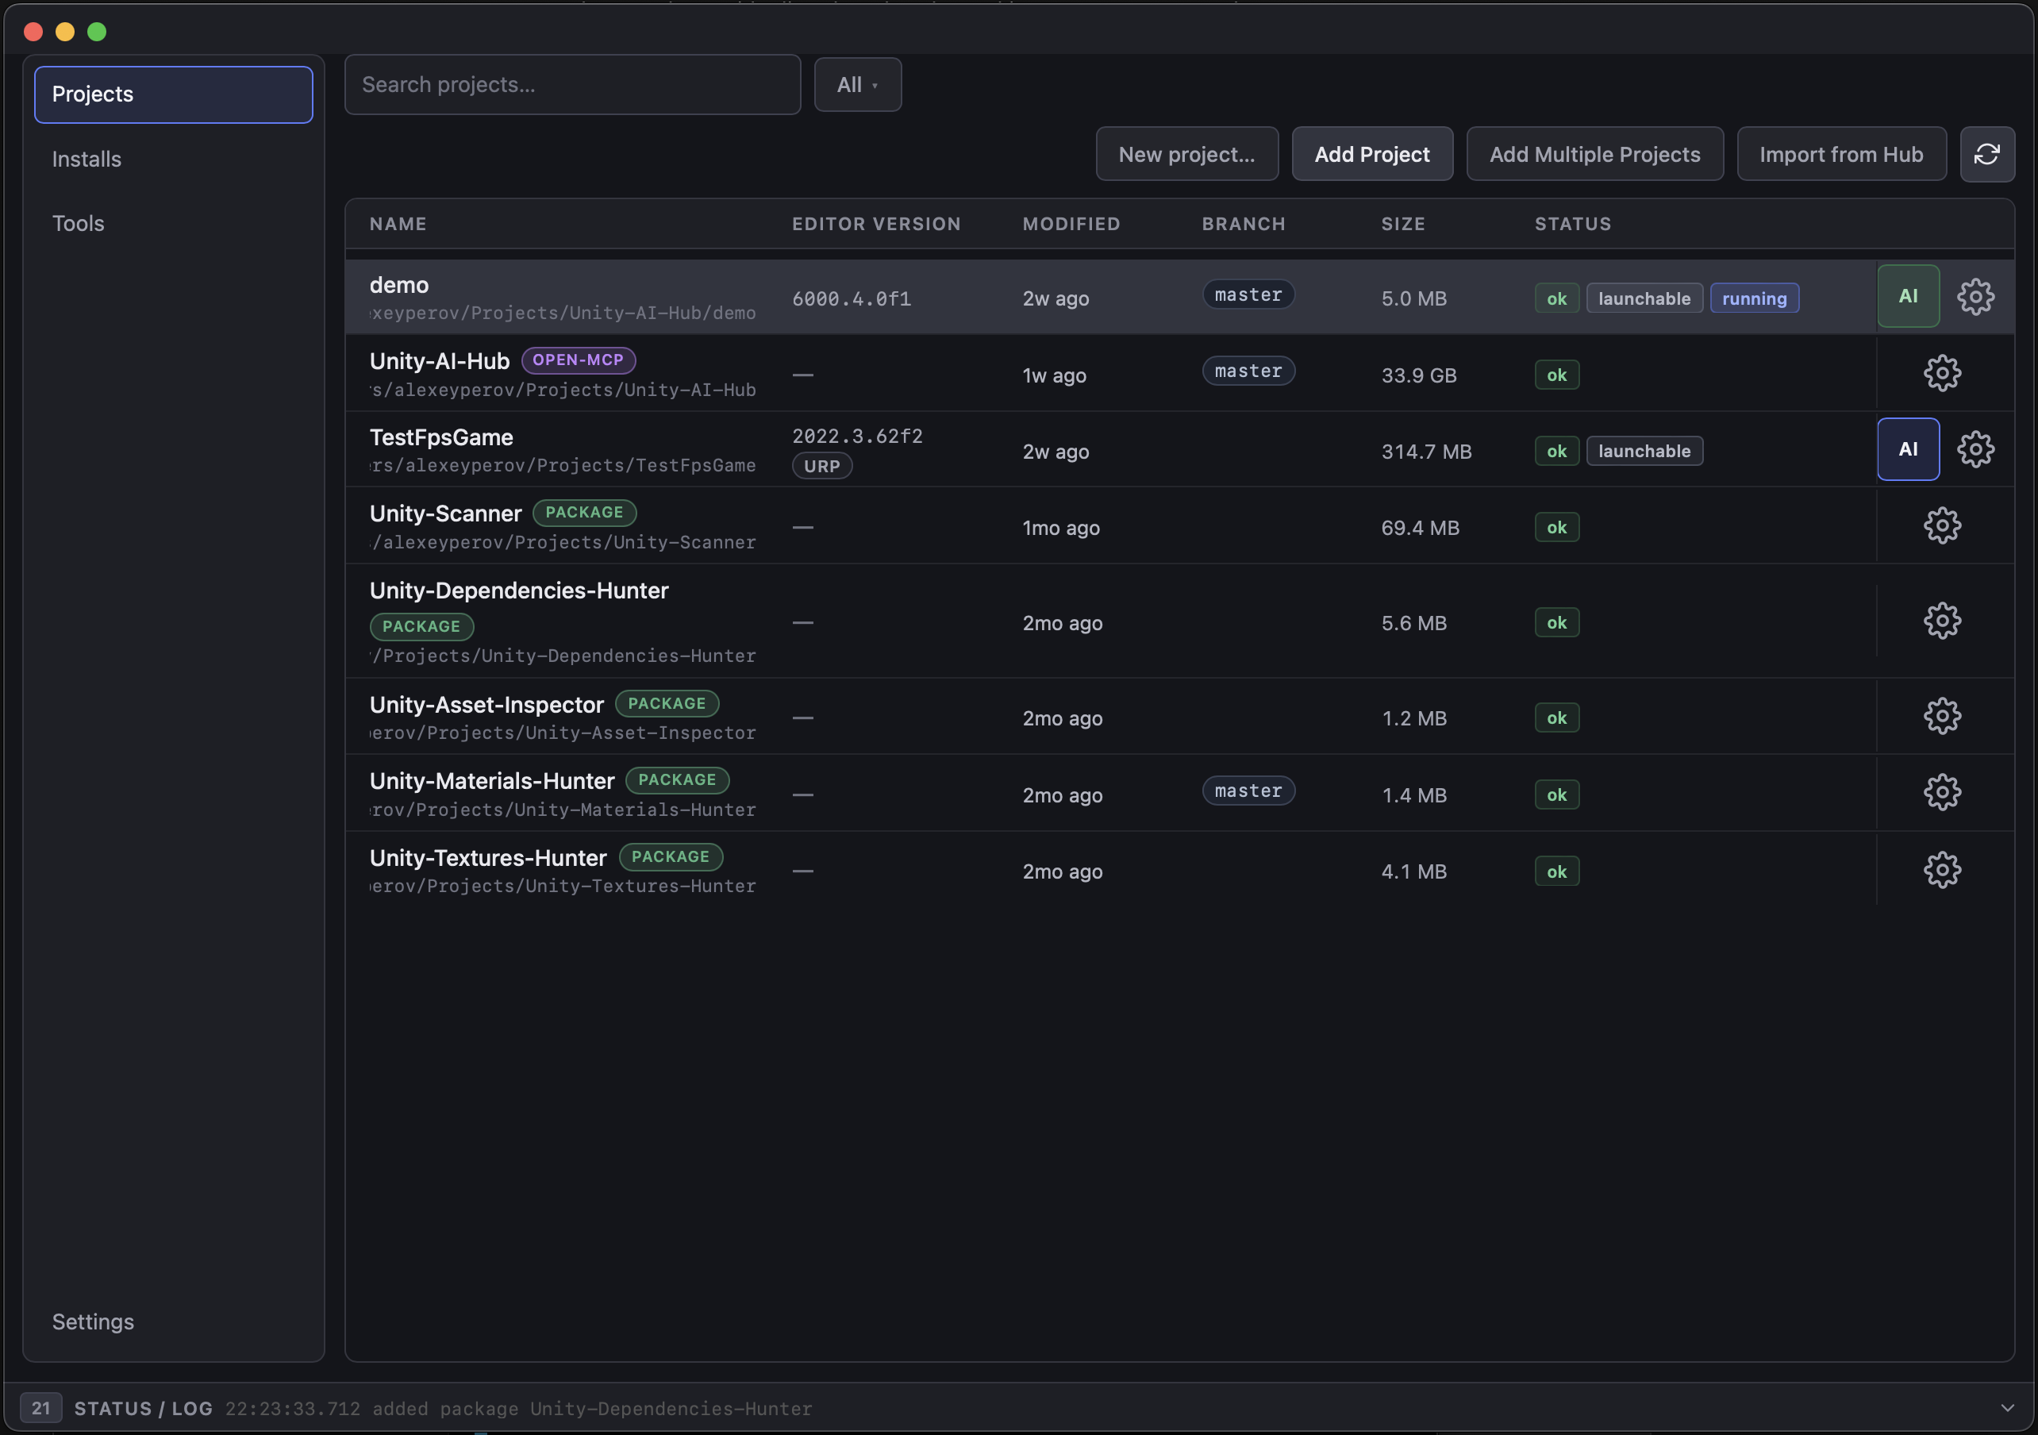Screen dimensions: 2038x1435
Task: Sort by STATUS column header
Action: point(1573,224)
